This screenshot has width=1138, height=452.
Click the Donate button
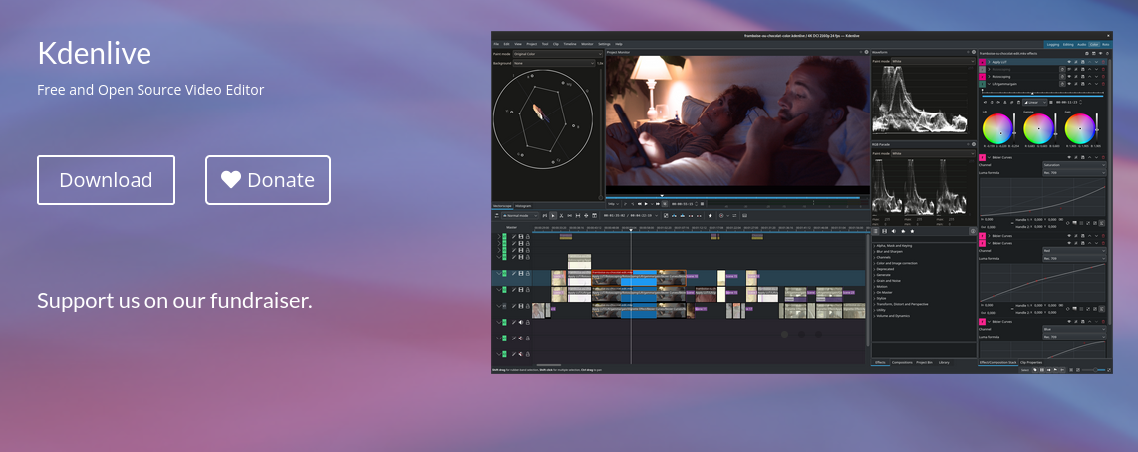pos(267,180)
